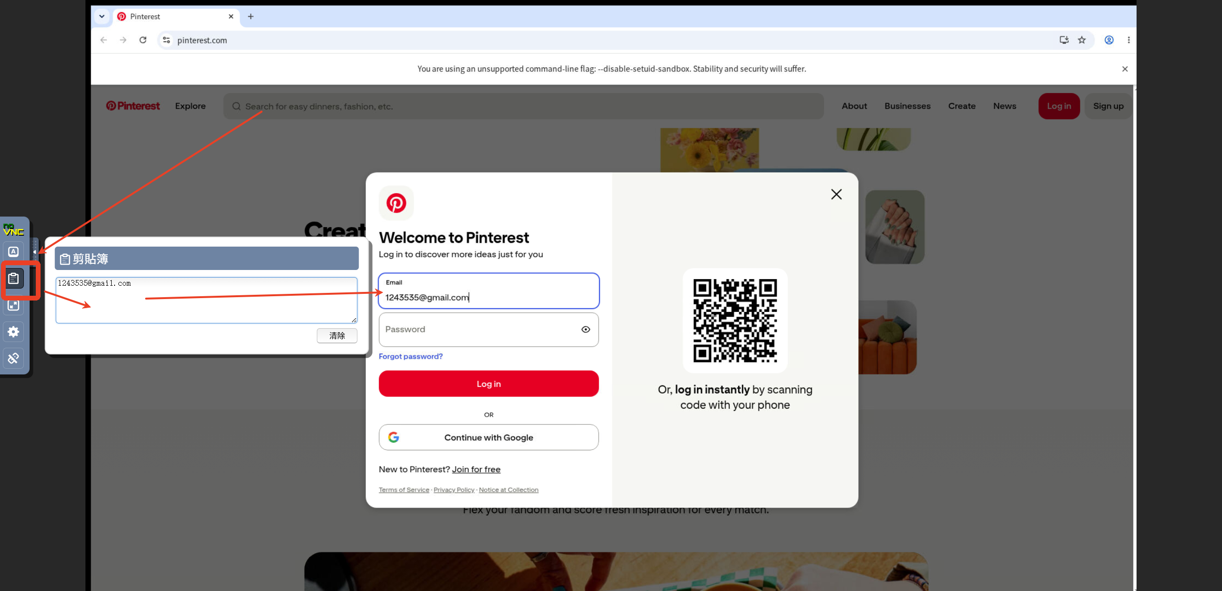1222x591 pixels.
Task: Open the Create nav link
Action: (x=962, y=106)
